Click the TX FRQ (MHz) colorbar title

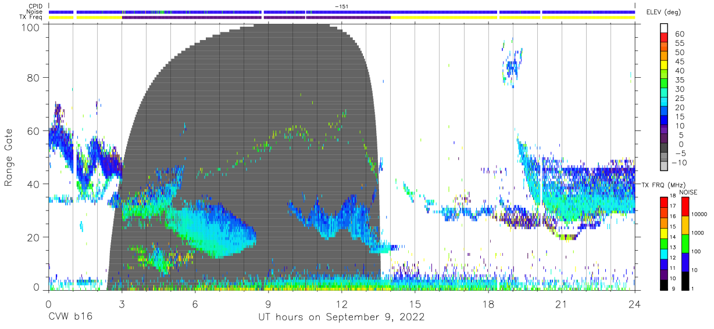click(x=664, y=185)
